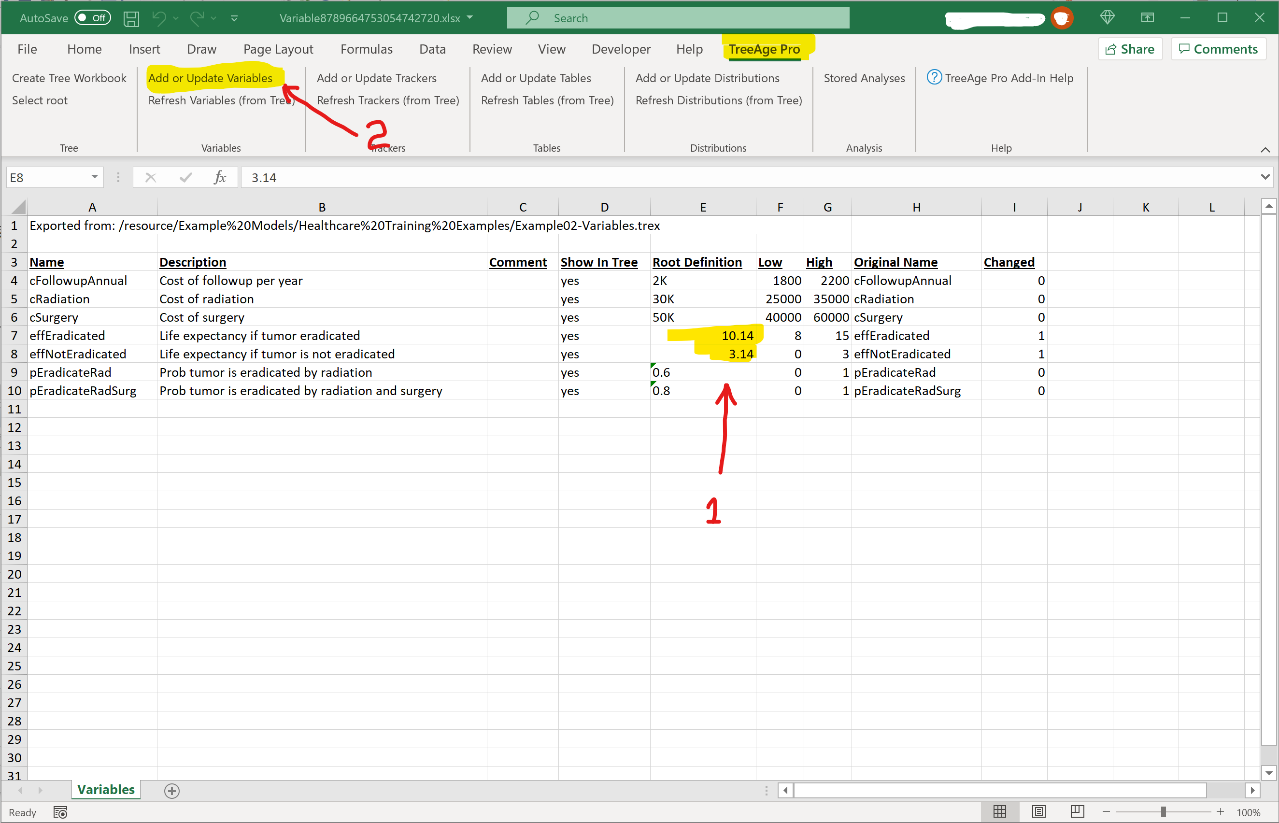
Task: Click Add or Update Variables
Action: (x=210, y=78)
